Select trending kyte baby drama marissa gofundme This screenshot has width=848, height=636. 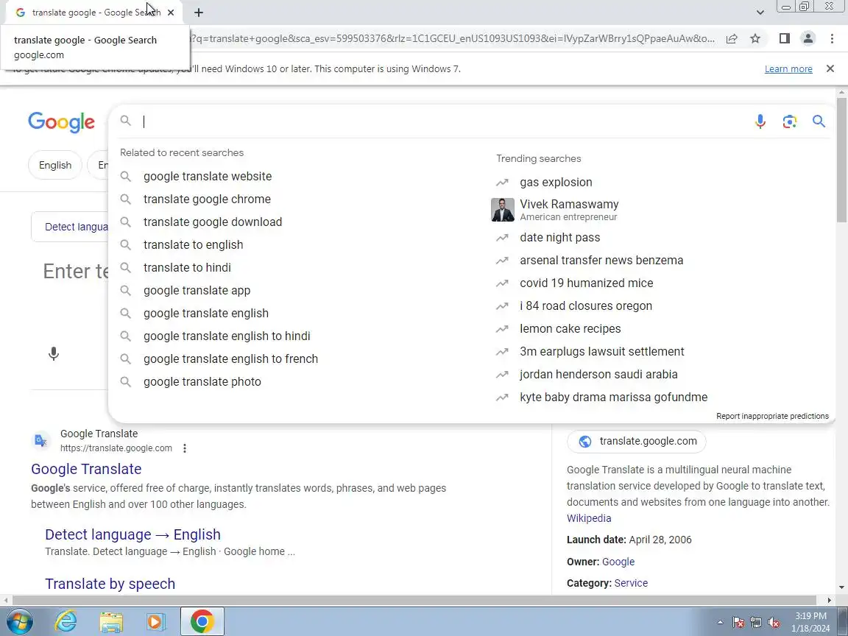tap(613, 397)
